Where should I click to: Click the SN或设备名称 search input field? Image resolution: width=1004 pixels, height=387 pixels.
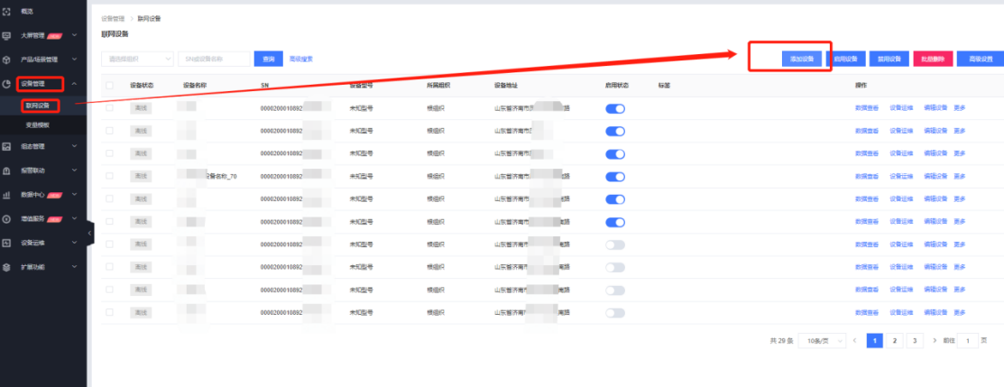point(215,59)
